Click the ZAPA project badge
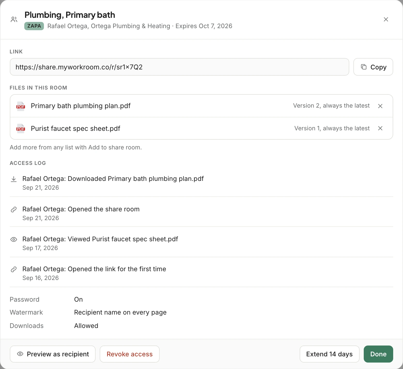The height and width of the screenshot is (369, 403). coord(34,26)
